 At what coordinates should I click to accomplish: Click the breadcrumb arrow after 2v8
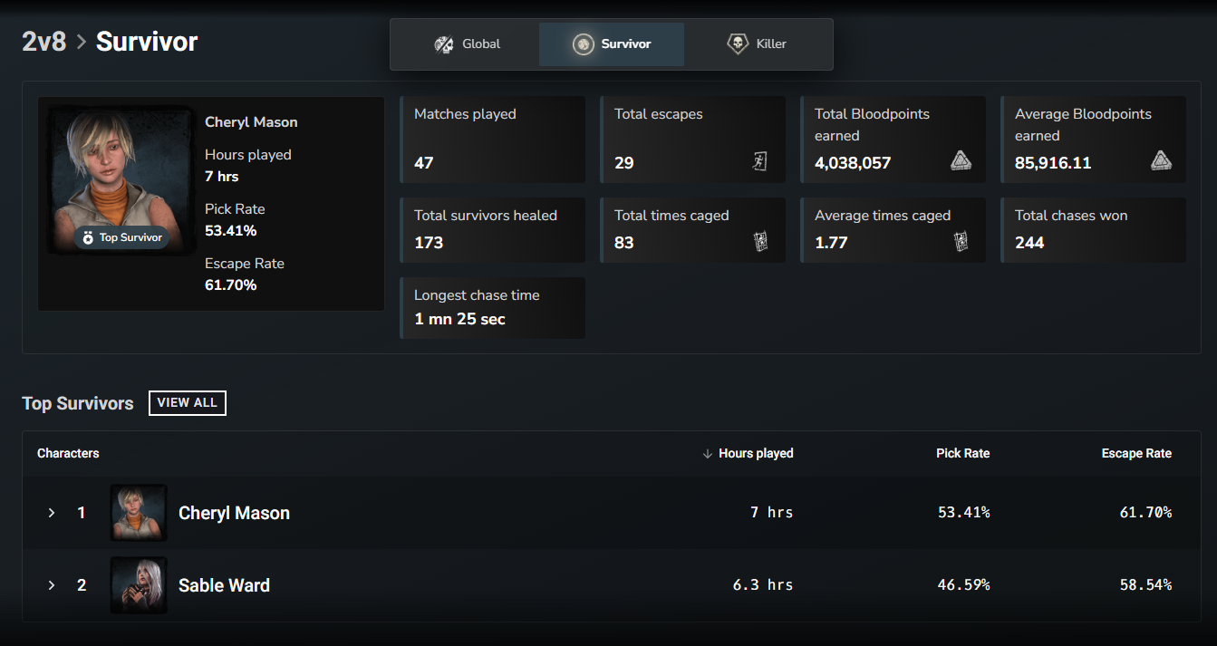tap(81, 42)
